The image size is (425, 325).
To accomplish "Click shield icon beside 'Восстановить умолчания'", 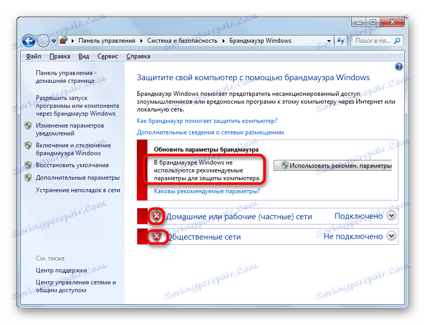I will coord(28,165).
